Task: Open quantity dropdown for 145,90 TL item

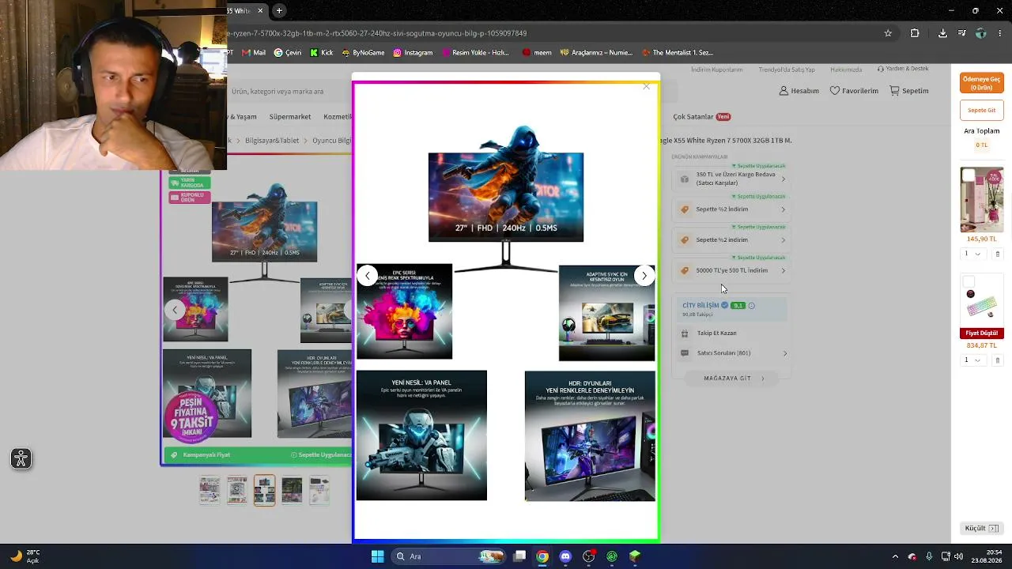Action: 972,254
